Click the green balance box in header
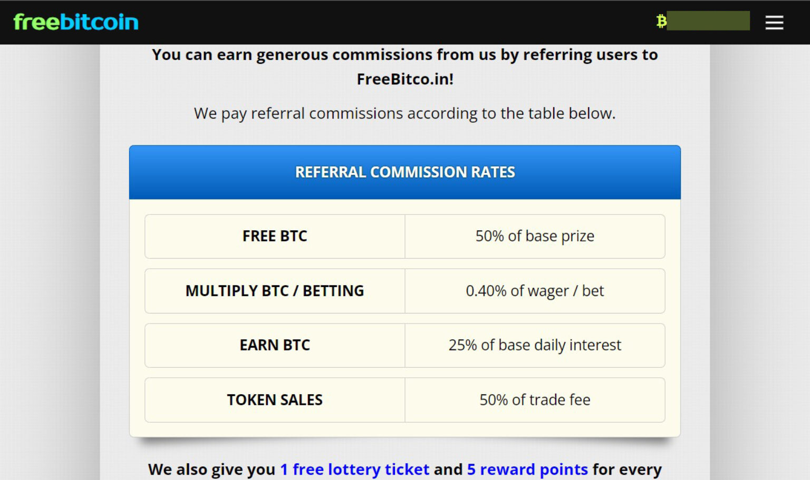 pos(707,21)
